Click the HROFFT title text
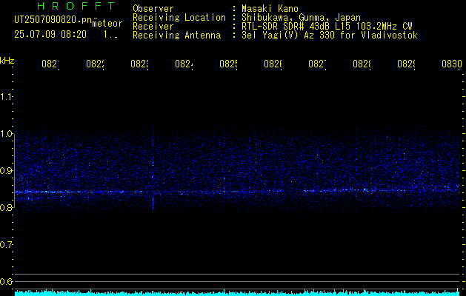Viewport: 466px width, 296px height. [76, 6]
